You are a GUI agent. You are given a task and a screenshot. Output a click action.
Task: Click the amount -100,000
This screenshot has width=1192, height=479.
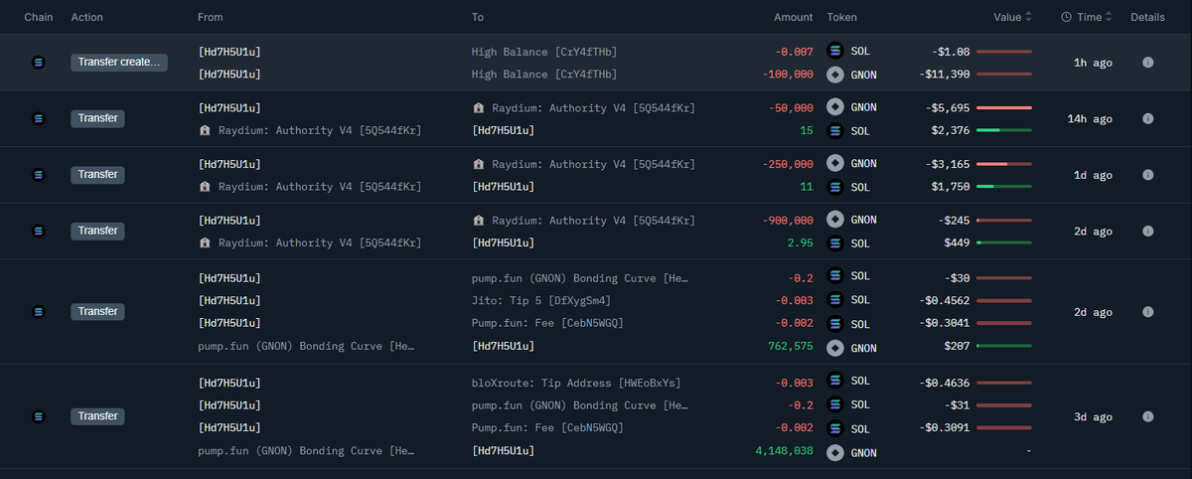tap(789, 74)
